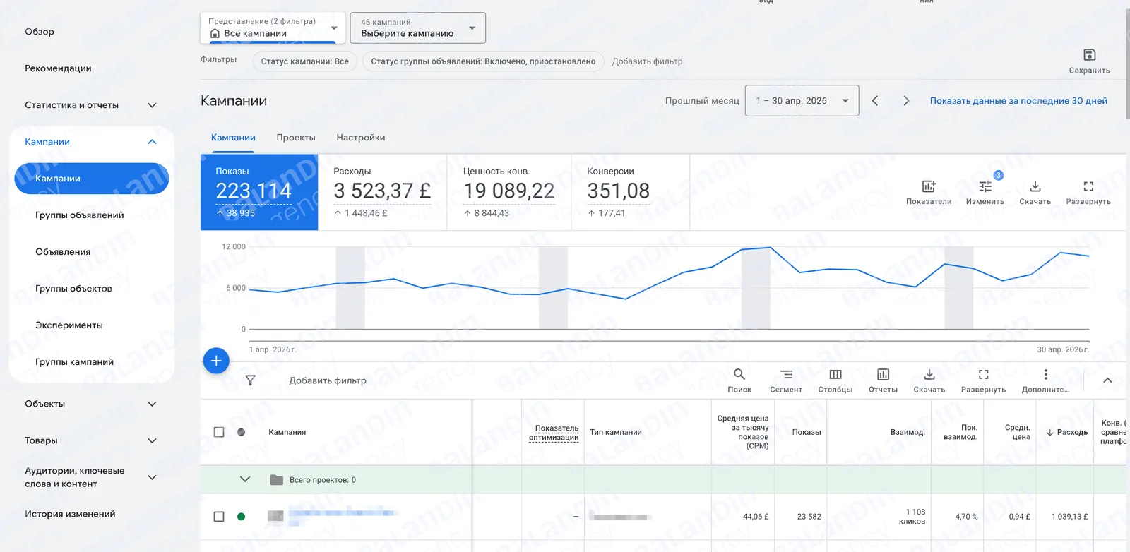This screenshot has width=1130, height=552.
Task: Expand the table with the toolbar Развернуть icon
Action: [983, 374]
